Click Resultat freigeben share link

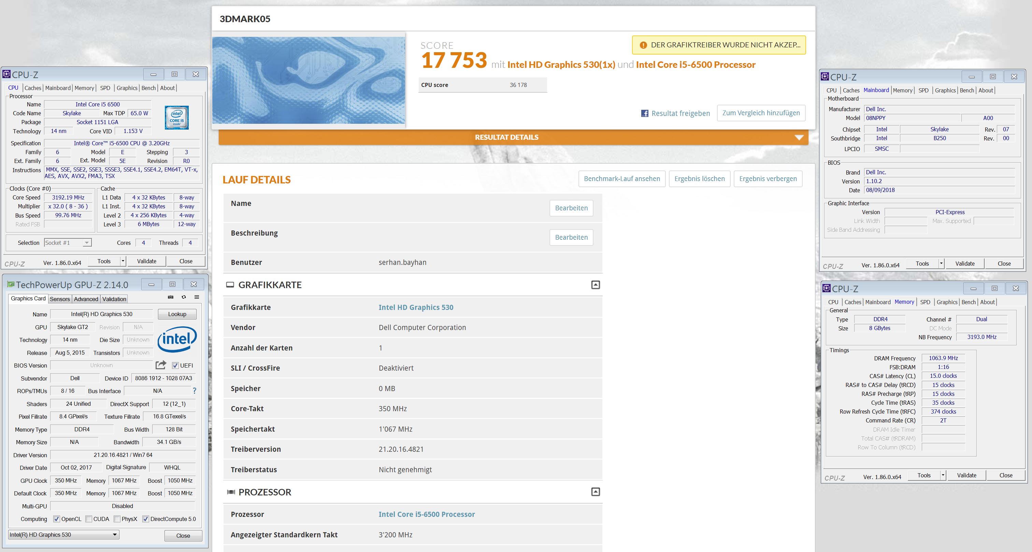(x=680, y=113)
